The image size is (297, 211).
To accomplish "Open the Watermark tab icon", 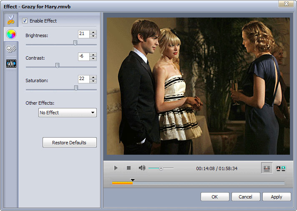I will tap(11, 49).
